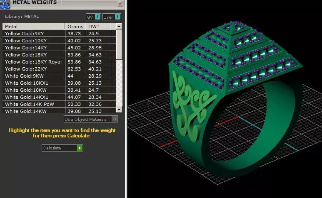Screen dimensions: 322x198
Task: Select the White Gold:10KW row
Action: coord(59,90)
